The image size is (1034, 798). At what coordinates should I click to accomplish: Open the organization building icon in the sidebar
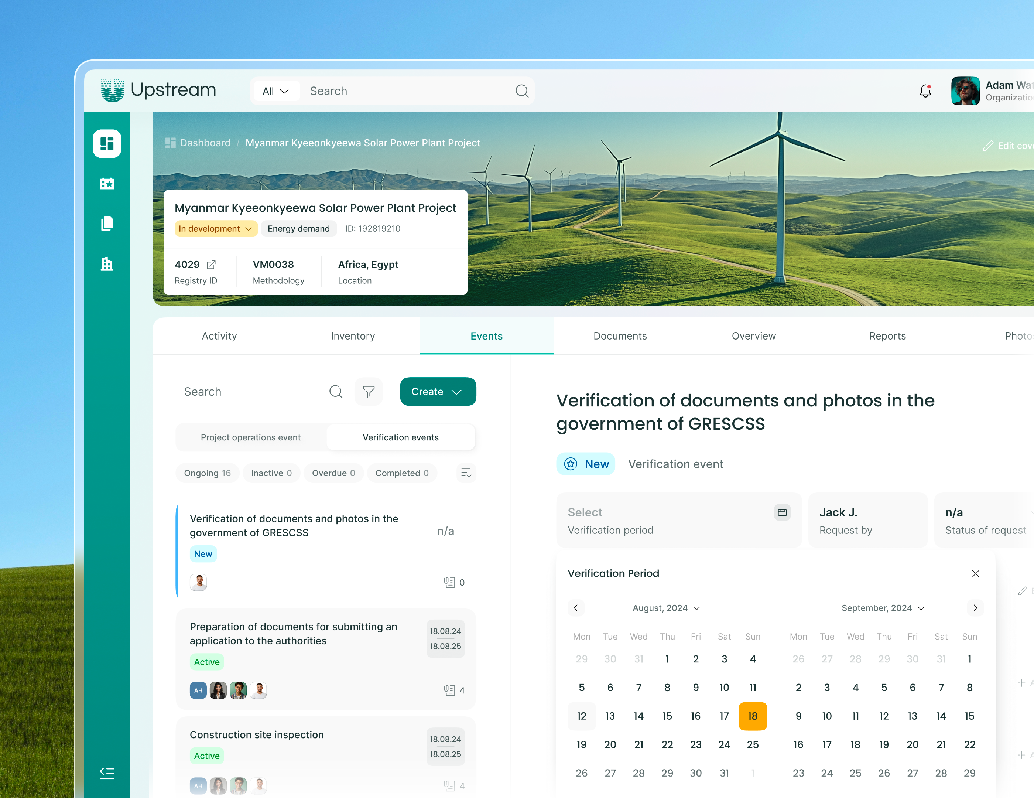[x=107, y=264]
